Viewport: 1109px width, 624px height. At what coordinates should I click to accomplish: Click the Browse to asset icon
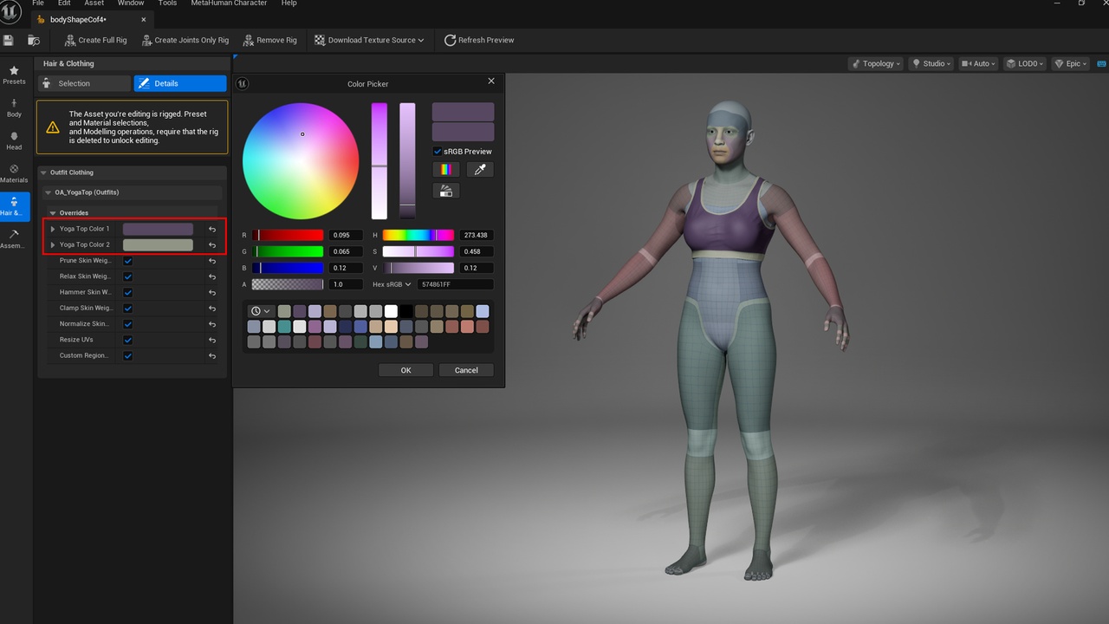pos(34,40)
